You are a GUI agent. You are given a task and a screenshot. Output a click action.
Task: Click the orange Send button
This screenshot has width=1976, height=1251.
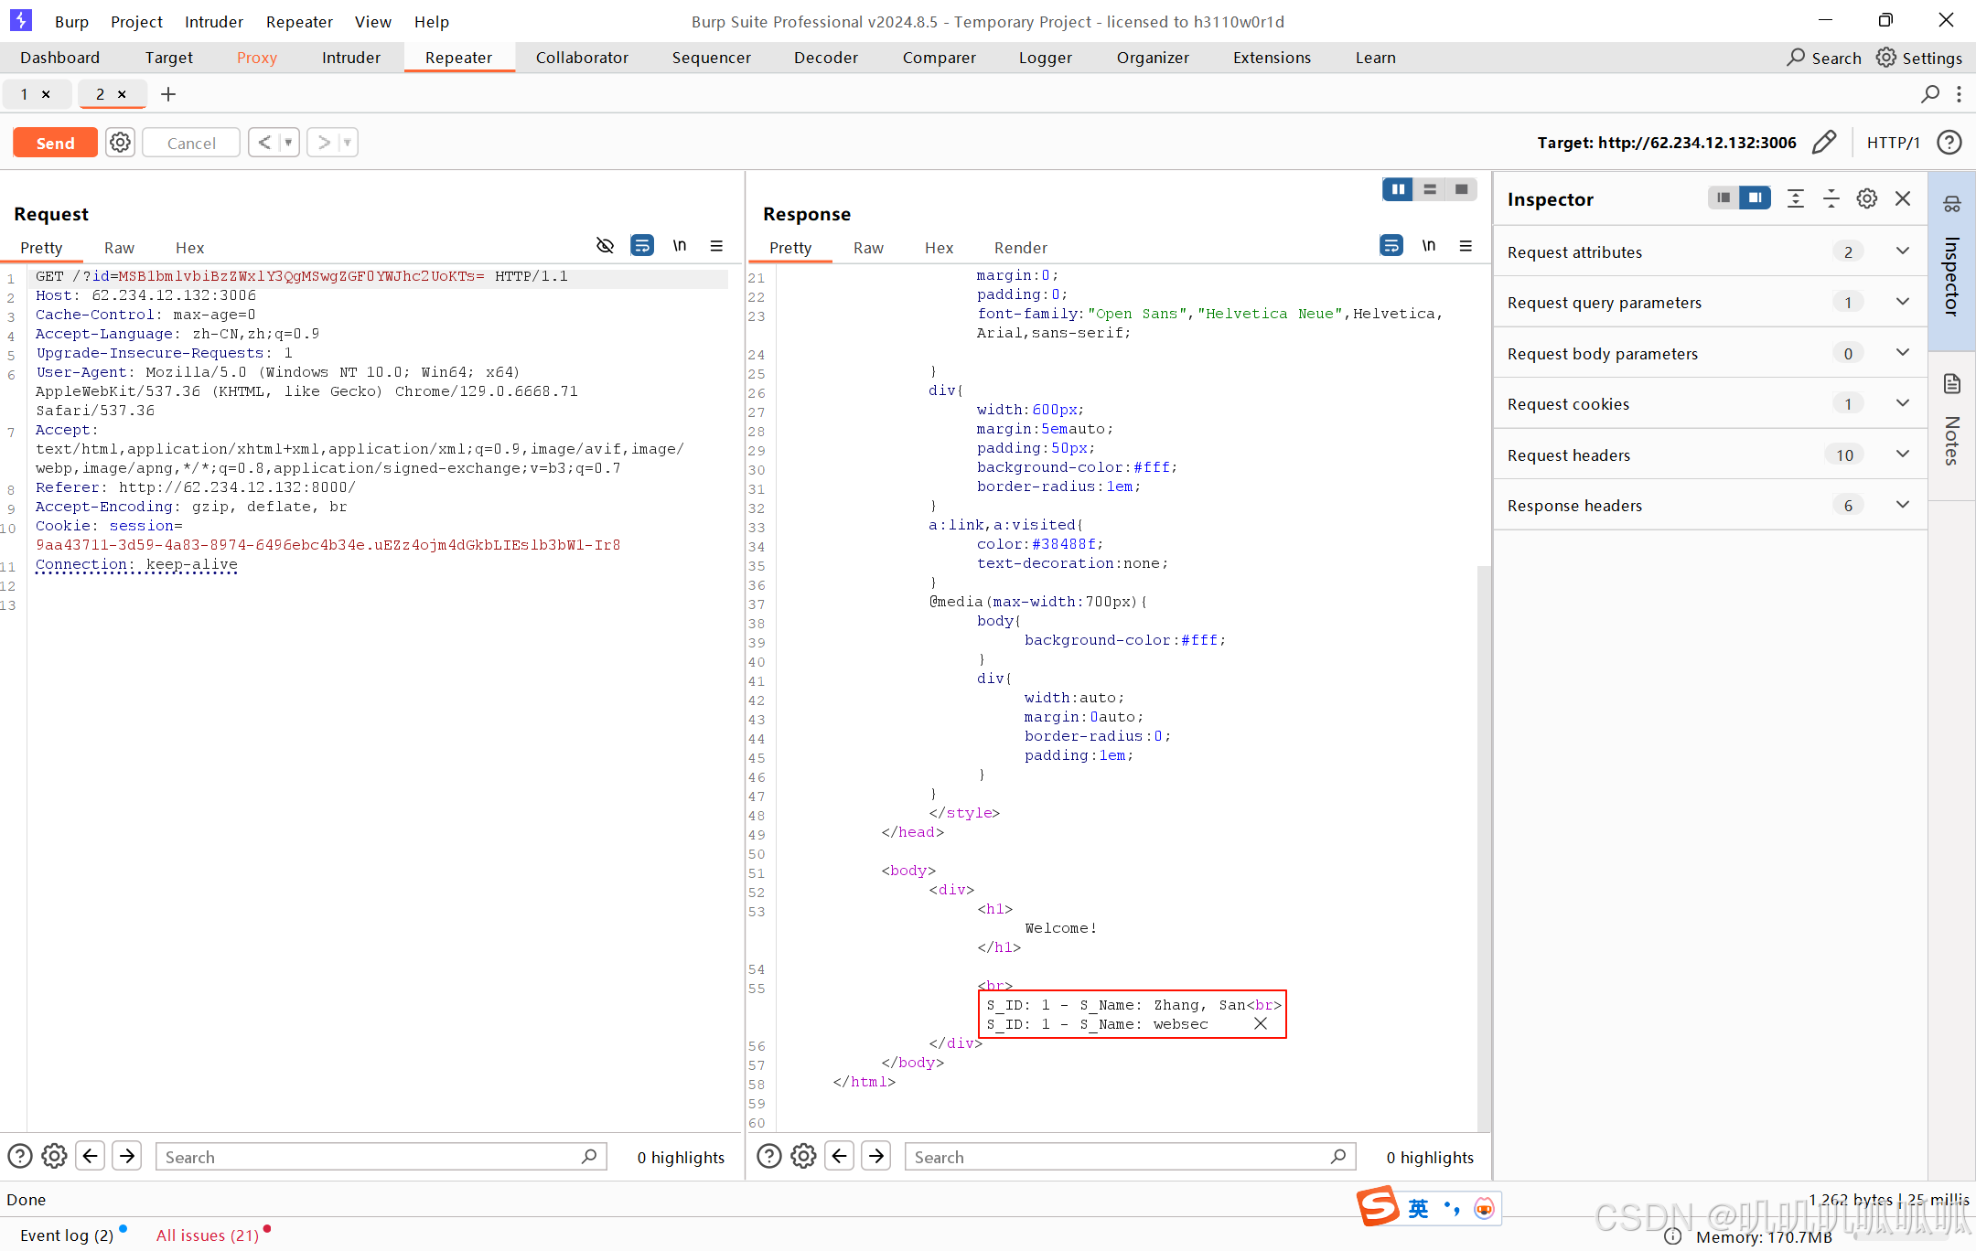coord(55,143)
